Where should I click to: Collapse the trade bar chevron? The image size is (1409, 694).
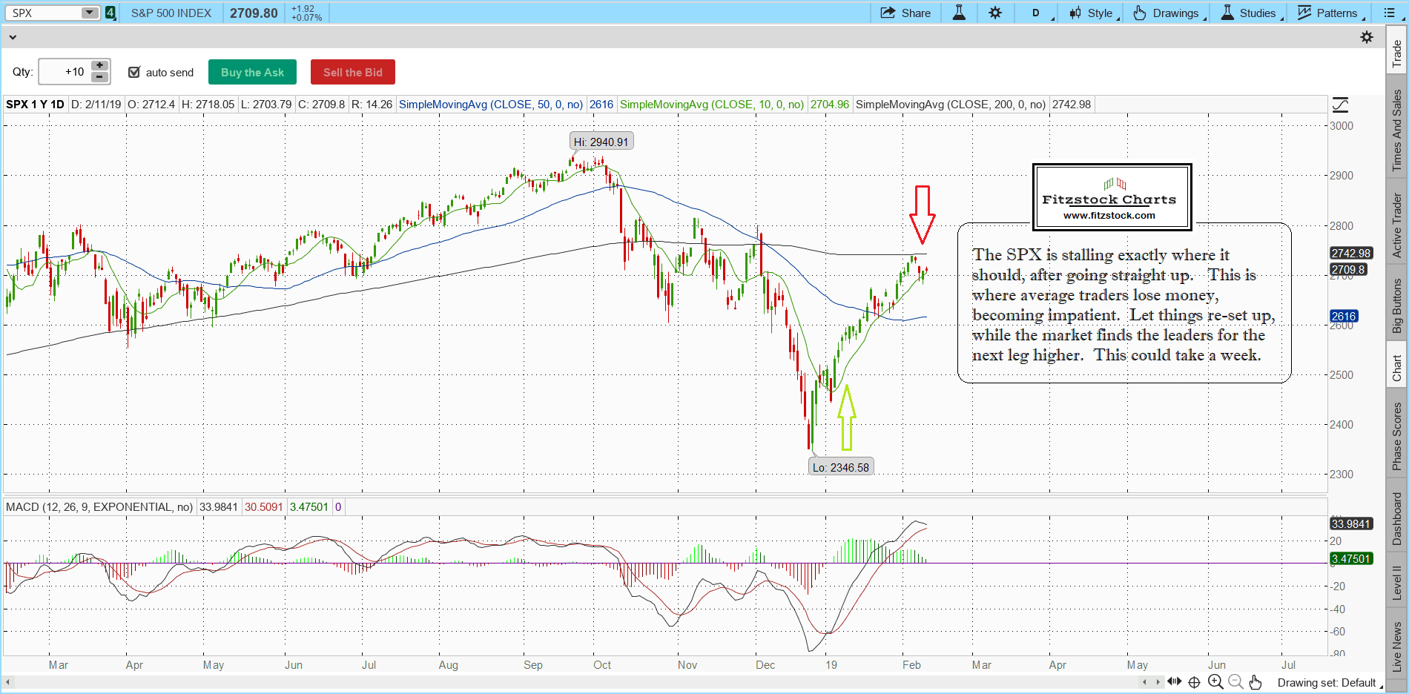pyautogui.click(x=13, y=36)
